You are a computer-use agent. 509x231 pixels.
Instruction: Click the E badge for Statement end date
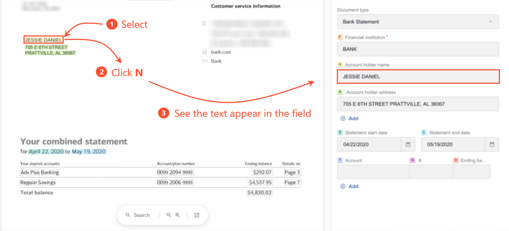click(x=424, y=132)
